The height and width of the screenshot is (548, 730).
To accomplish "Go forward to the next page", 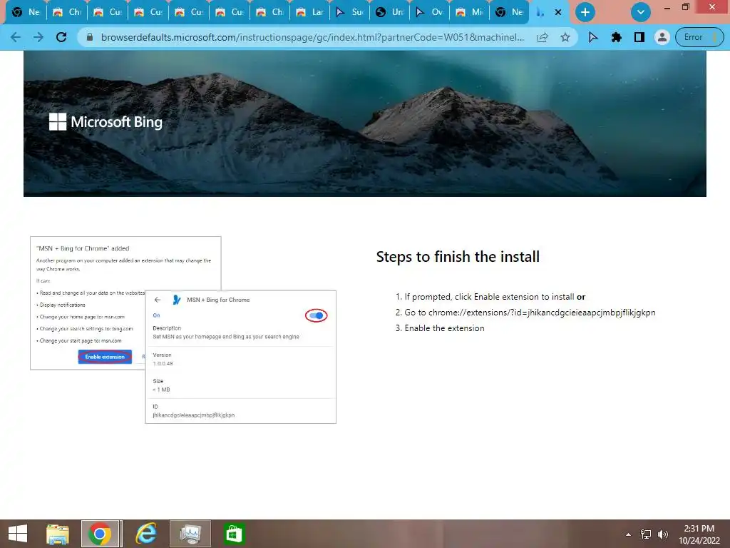I will click(38, 37).
